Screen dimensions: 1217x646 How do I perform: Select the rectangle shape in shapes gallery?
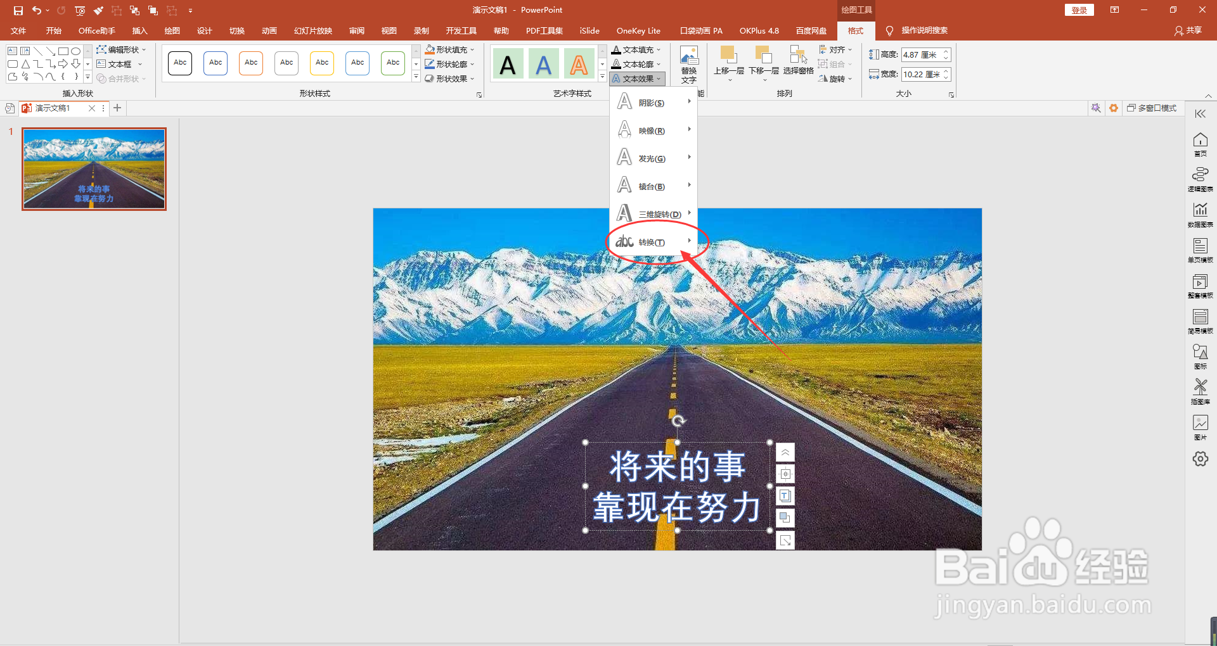[x=63, y=51]
